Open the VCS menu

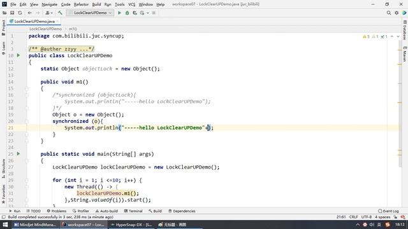[132, 4]
